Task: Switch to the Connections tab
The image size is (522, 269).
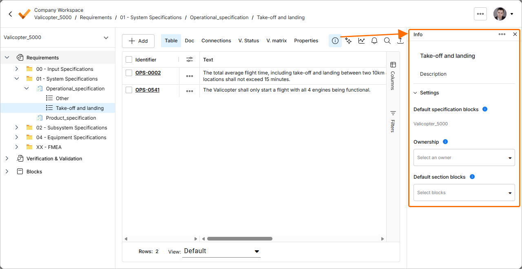Action: pyautogui.click(x=216, y=41)
